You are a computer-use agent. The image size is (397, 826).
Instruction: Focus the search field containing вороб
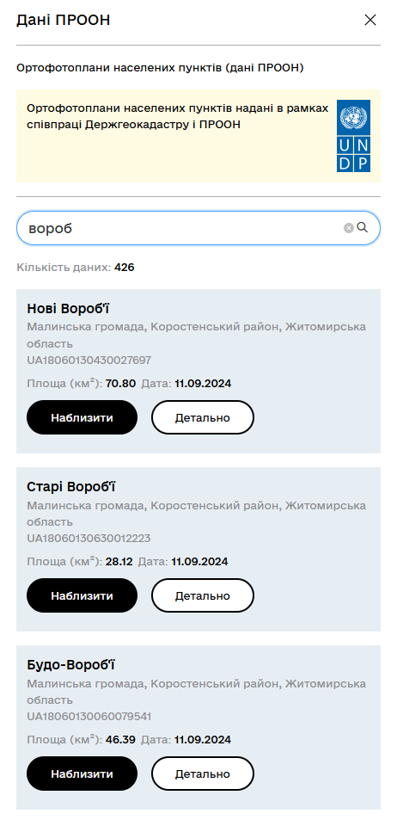pyautogui.click(x=198, y=228)
